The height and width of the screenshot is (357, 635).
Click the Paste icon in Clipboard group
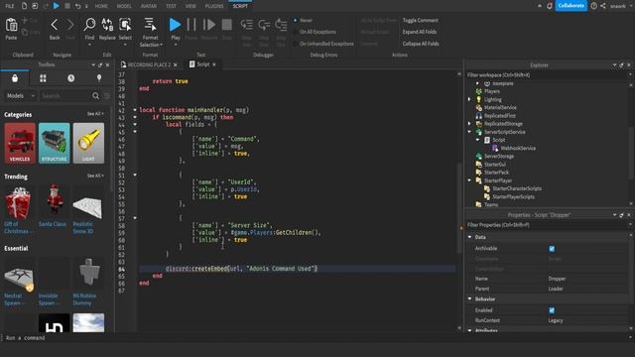coord(11,25)
